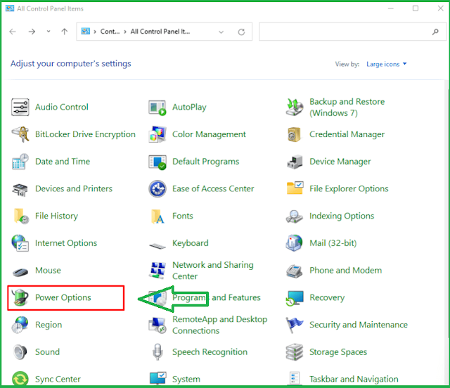
Task: Open the recent locations dropdown arrow
Action: click(49, 32)
